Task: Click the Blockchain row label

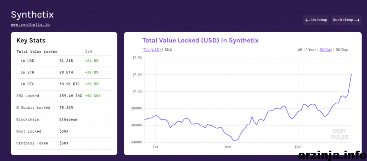Action: click(28, 119)
